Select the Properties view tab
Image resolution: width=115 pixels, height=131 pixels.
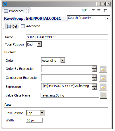[x=16, y=11]
